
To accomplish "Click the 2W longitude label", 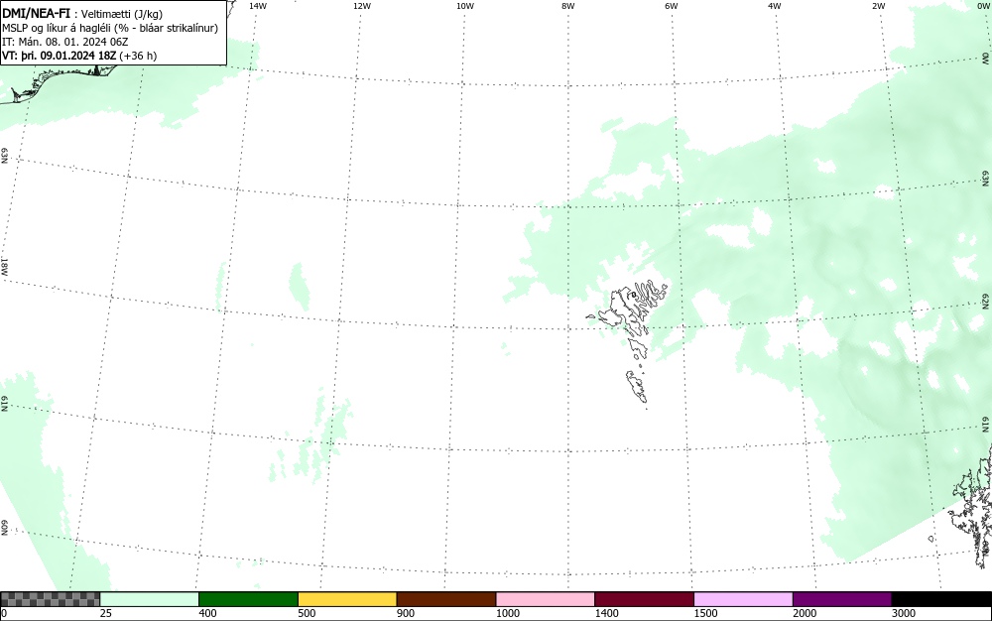I will [x=878, y=6].
